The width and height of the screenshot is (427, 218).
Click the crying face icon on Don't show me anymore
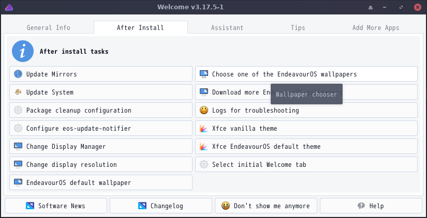(x=226, y=206)
